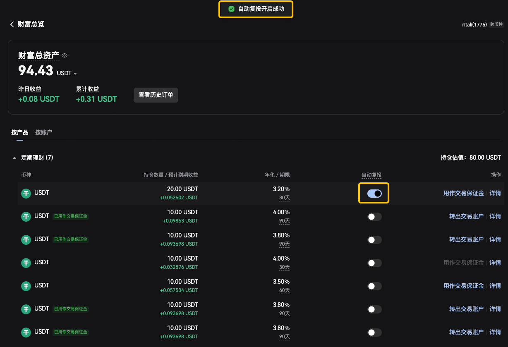Turn on auto-reinvest for the 3.50% 60天 row
The image size is (508, 347).
[374, 286]
